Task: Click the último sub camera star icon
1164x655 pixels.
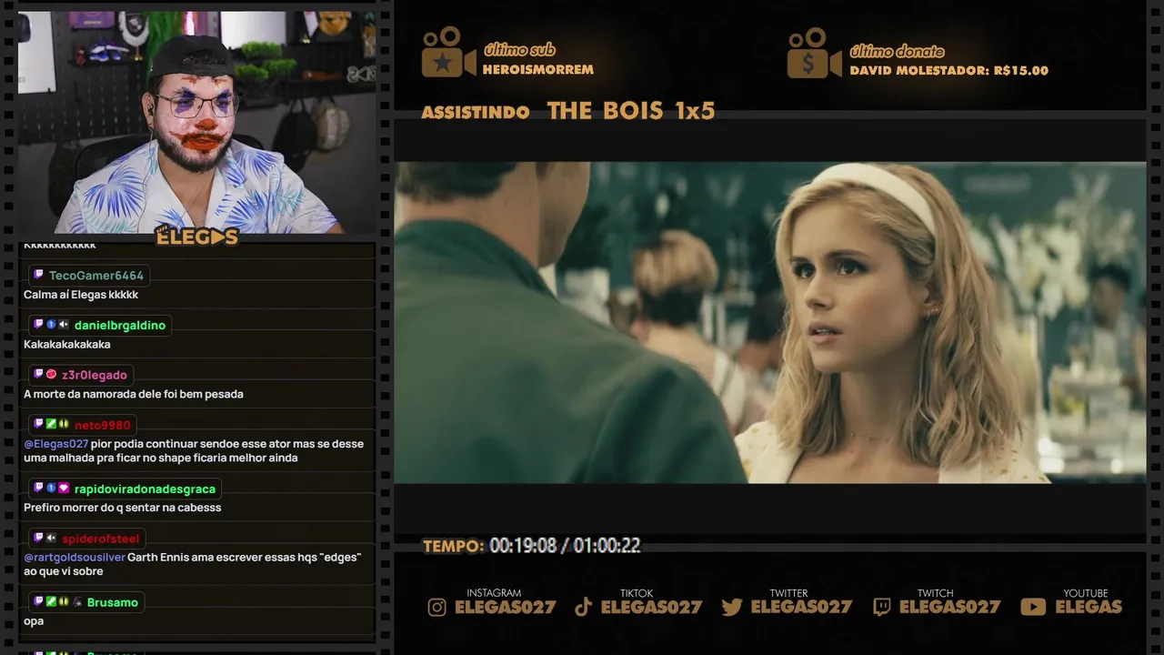Action: tap(448, 52)
